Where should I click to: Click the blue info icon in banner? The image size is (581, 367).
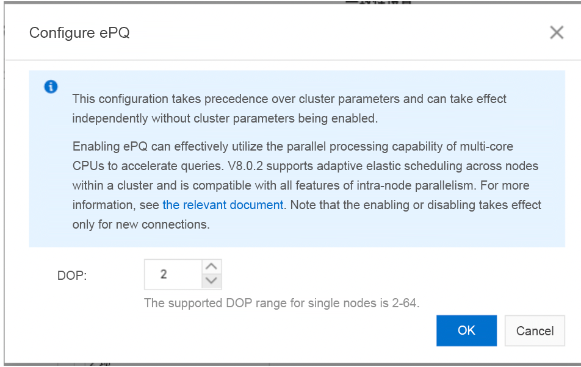tap(51, 87)
